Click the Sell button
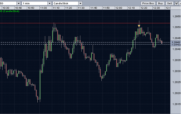The height and width of the screenshot is (114, 181). click(x=169, y=3)
